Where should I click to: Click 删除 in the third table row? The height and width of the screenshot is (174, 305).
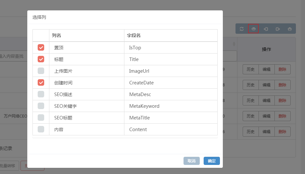(x=283, y=101)
